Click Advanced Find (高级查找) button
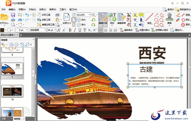 pyautogui.click(x=183, y=9)
